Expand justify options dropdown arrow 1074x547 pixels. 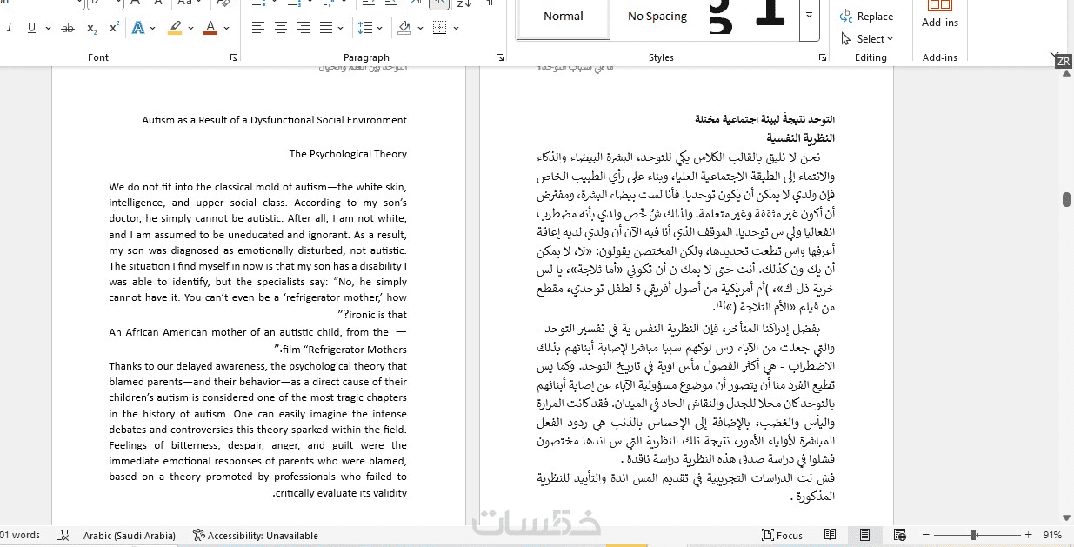coord(342,28)
